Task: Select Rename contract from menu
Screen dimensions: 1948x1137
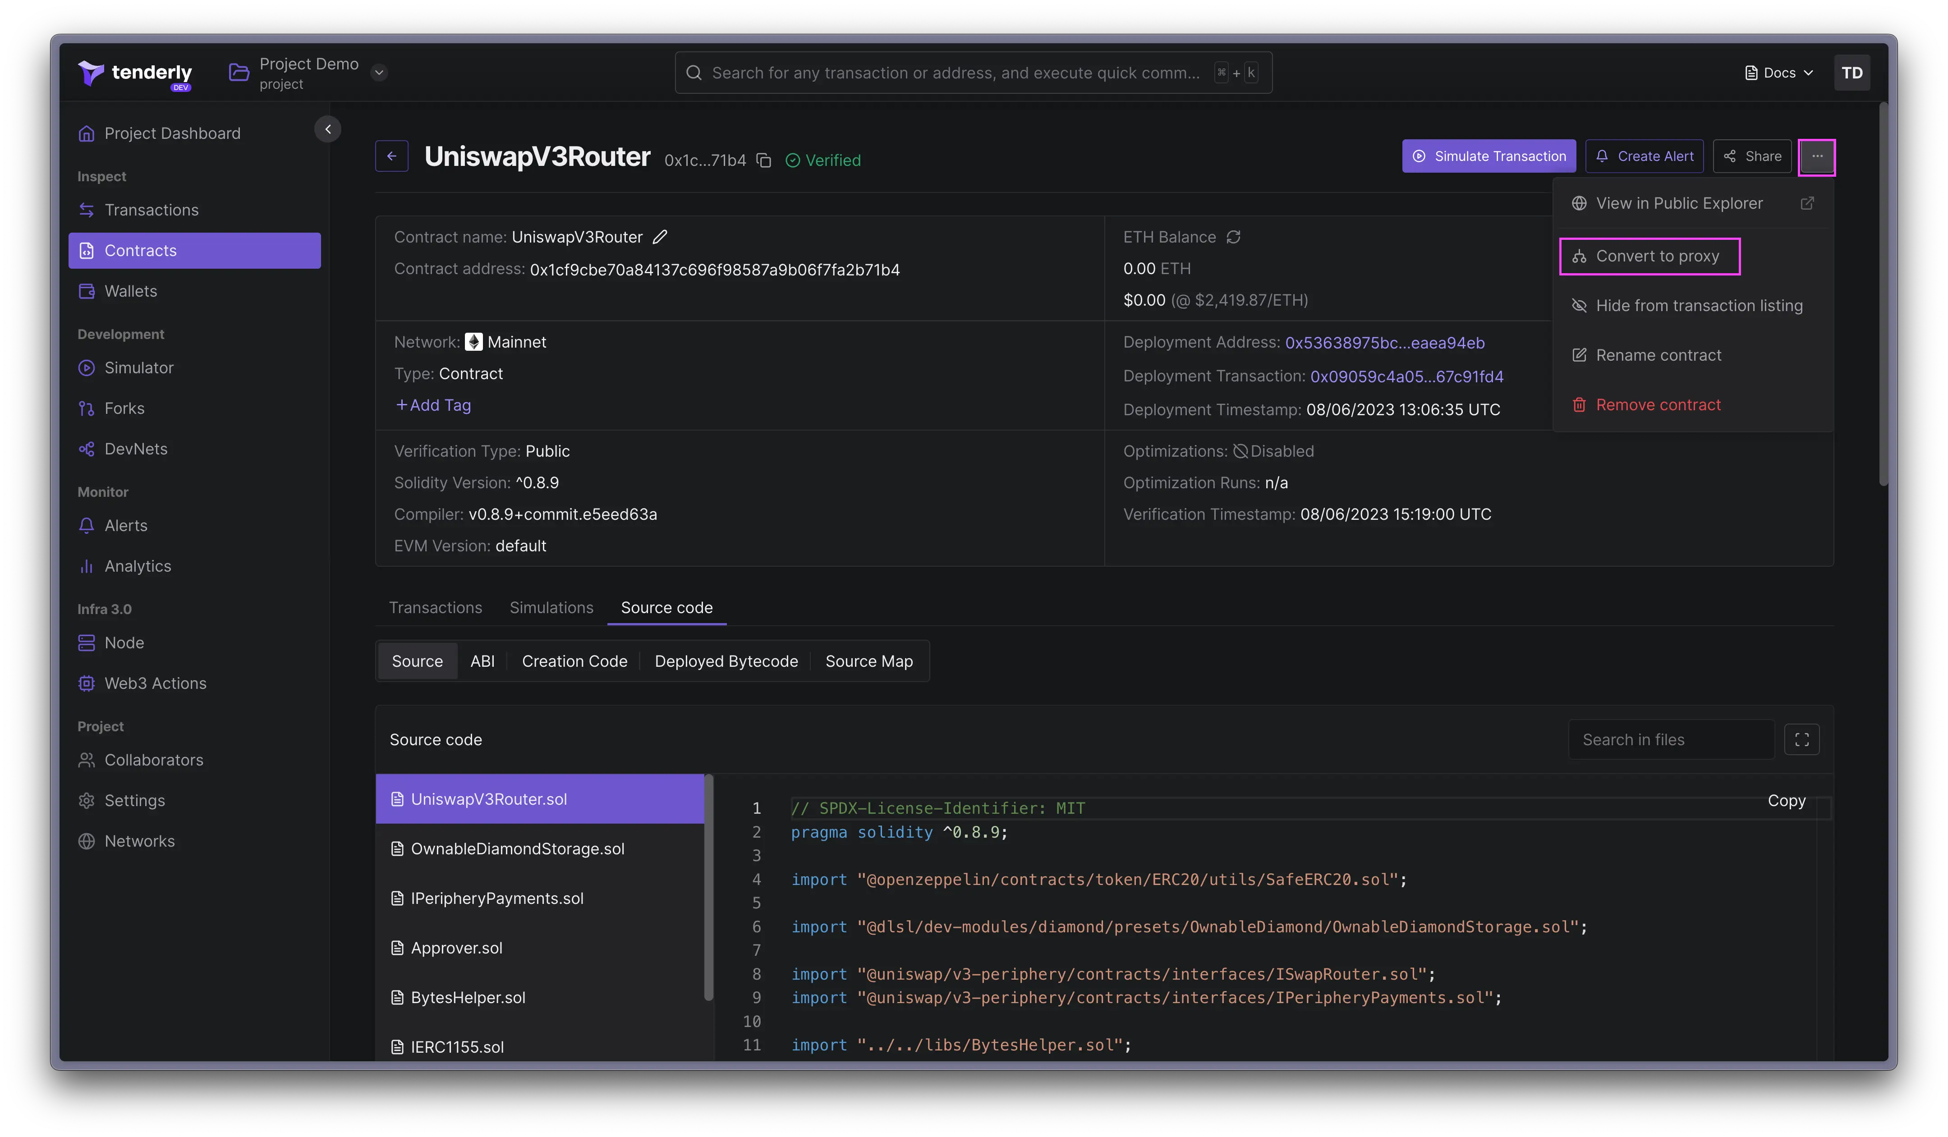Action: tap(1692, 355)
